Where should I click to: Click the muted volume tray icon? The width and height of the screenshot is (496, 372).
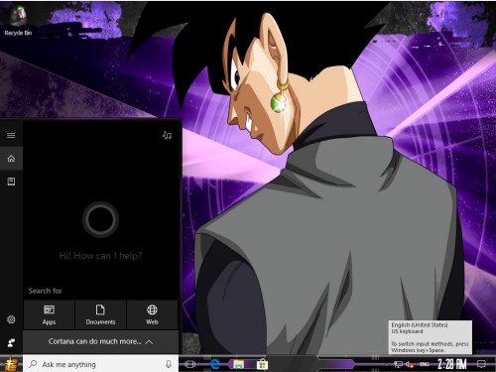click(x=410, y=364)
